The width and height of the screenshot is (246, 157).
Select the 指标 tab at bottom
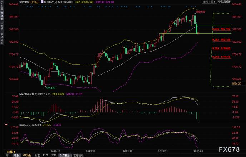pyautogui.click(x=8, y=156)
